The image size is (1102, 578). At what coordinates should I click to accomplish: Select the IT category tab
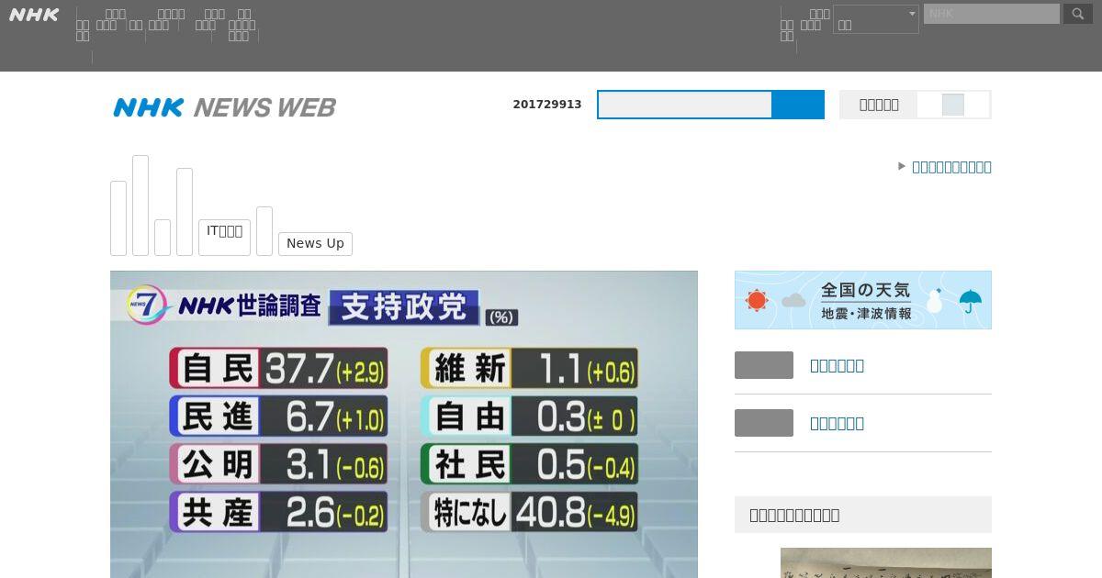(225, 238)
